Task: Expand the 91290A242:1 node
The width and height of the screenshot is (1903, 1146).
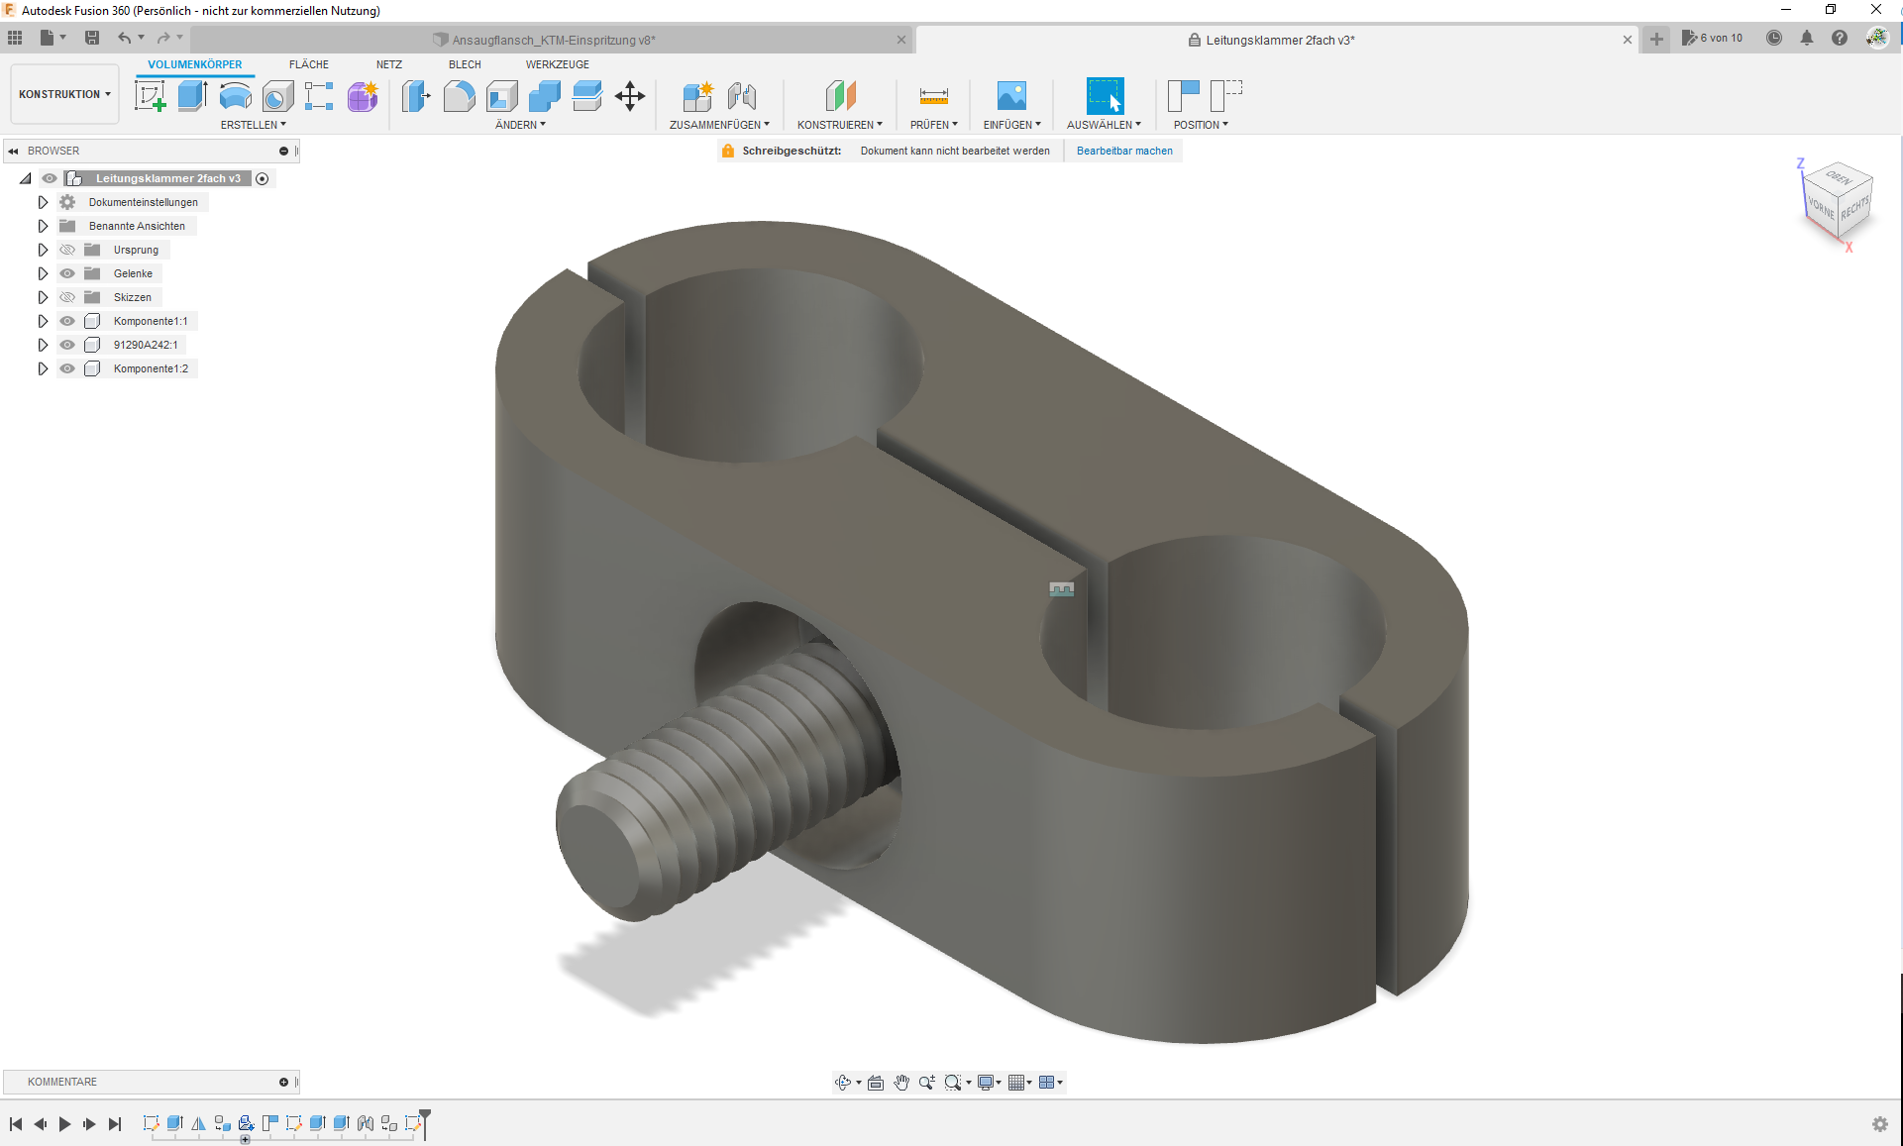Action: [43, 345]
